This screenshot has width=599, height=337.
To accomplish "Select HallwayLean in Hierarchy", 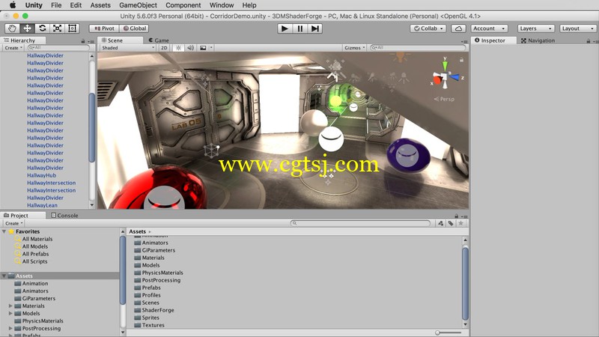I will pyautogui.click(x=42, y=205).
